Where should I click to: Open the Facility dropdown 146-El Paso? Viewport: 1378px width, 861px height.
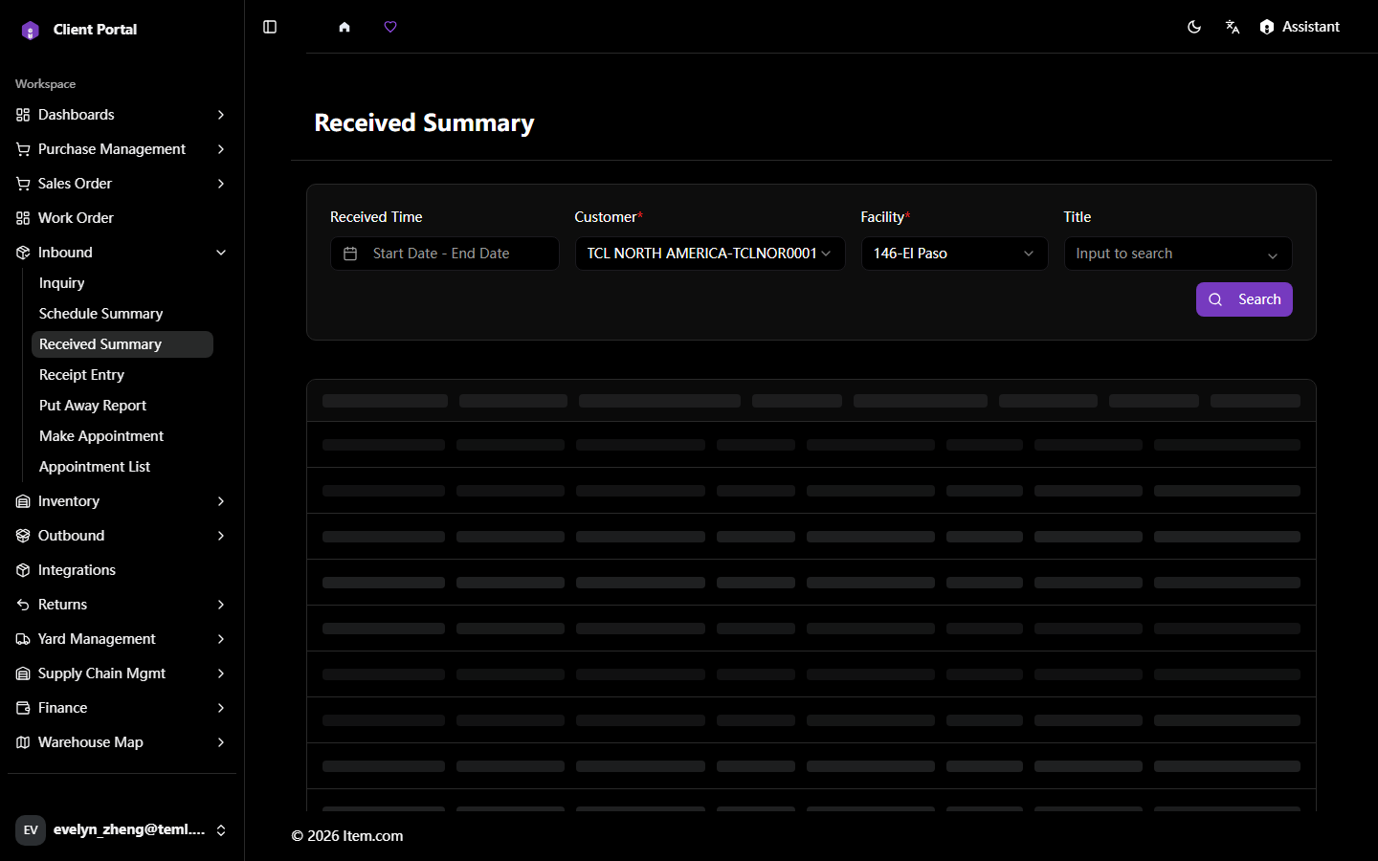(x=954, y=254)
